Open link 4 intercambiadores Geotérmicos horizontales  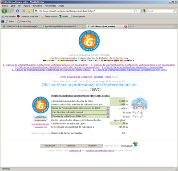point(133,67)
